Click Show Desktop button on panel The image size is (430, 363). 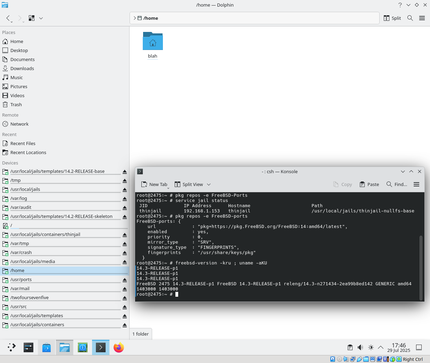tap(419, 347)
